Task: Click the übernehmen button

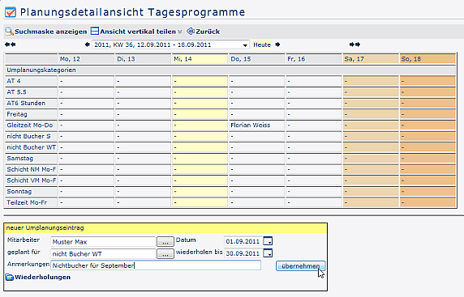Action: pos(300,266)
